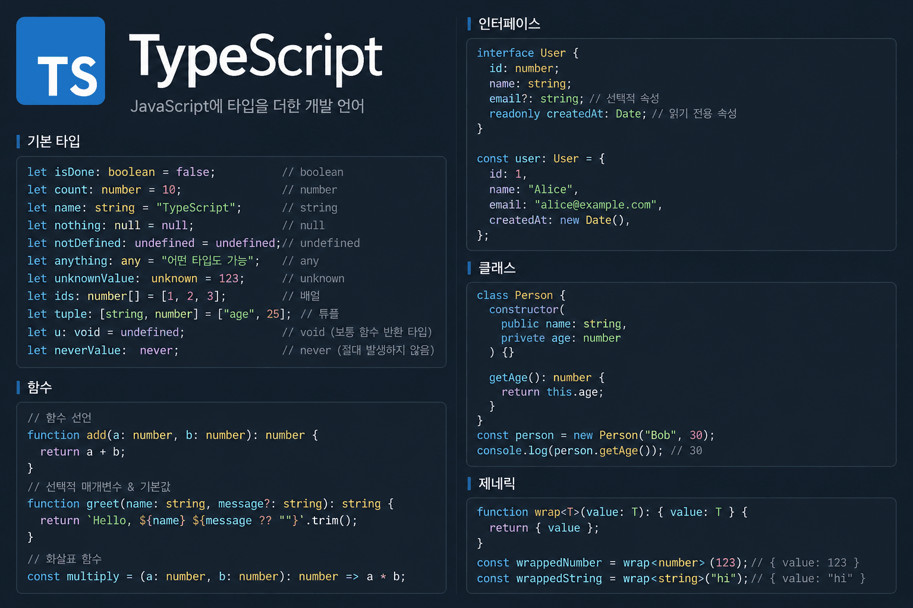The width and height of the screenshot is (913, 608).
Task: Select the line "let count: number = 10;"
Action: click(104, 190)
